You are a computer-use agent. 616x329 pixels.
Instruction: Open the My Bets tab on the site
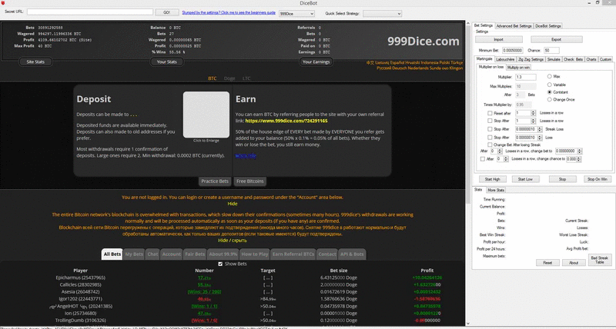click(134, 254)
